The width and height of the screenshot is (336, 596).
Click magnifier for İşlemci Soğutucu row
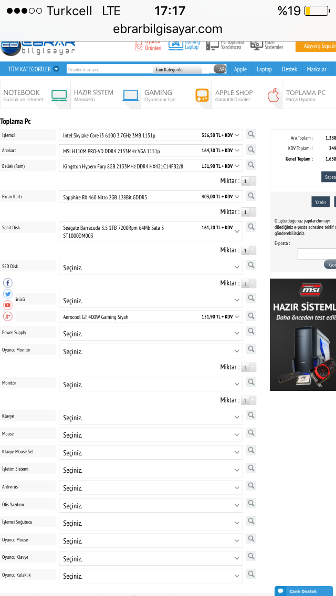(x=251, y=521)
